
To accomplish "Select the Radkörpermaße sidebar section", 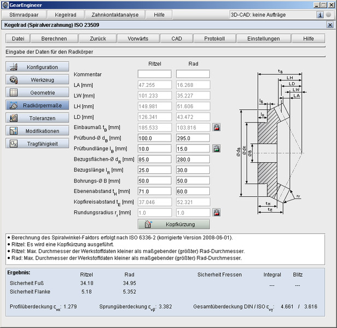I will click(x=38, y=106).
